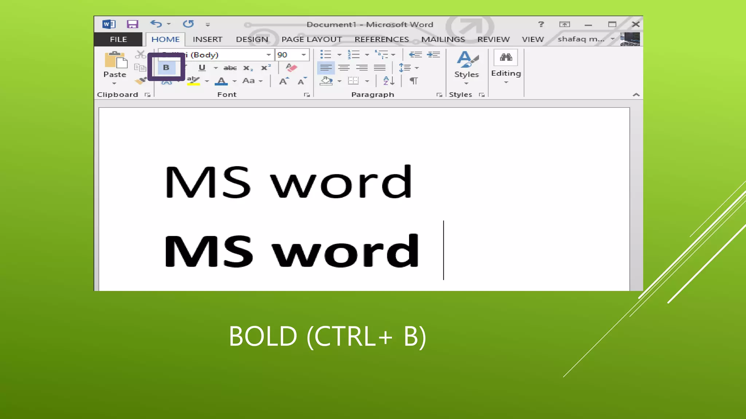
Task: Click the Editing binoculars icon
Action: point(506,57)
